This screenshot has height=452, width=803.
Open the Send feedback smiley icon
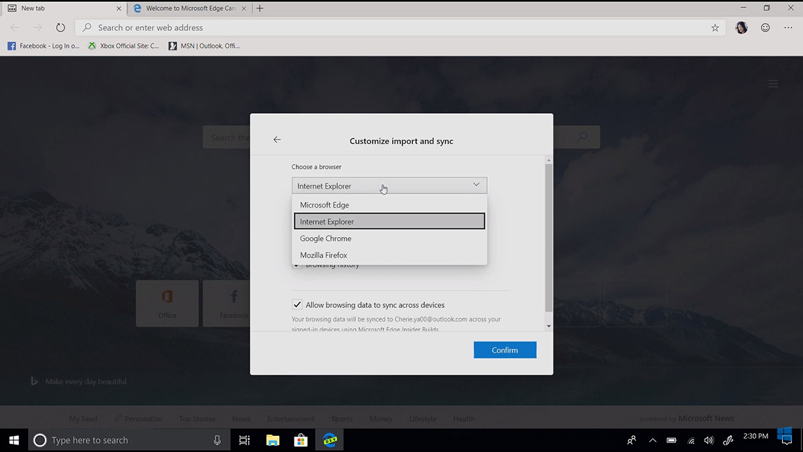coord(764,27)
